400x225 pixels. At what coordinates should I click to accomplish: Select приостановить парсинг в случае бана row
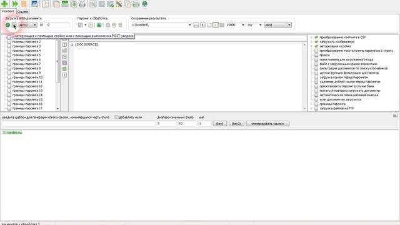346,86
